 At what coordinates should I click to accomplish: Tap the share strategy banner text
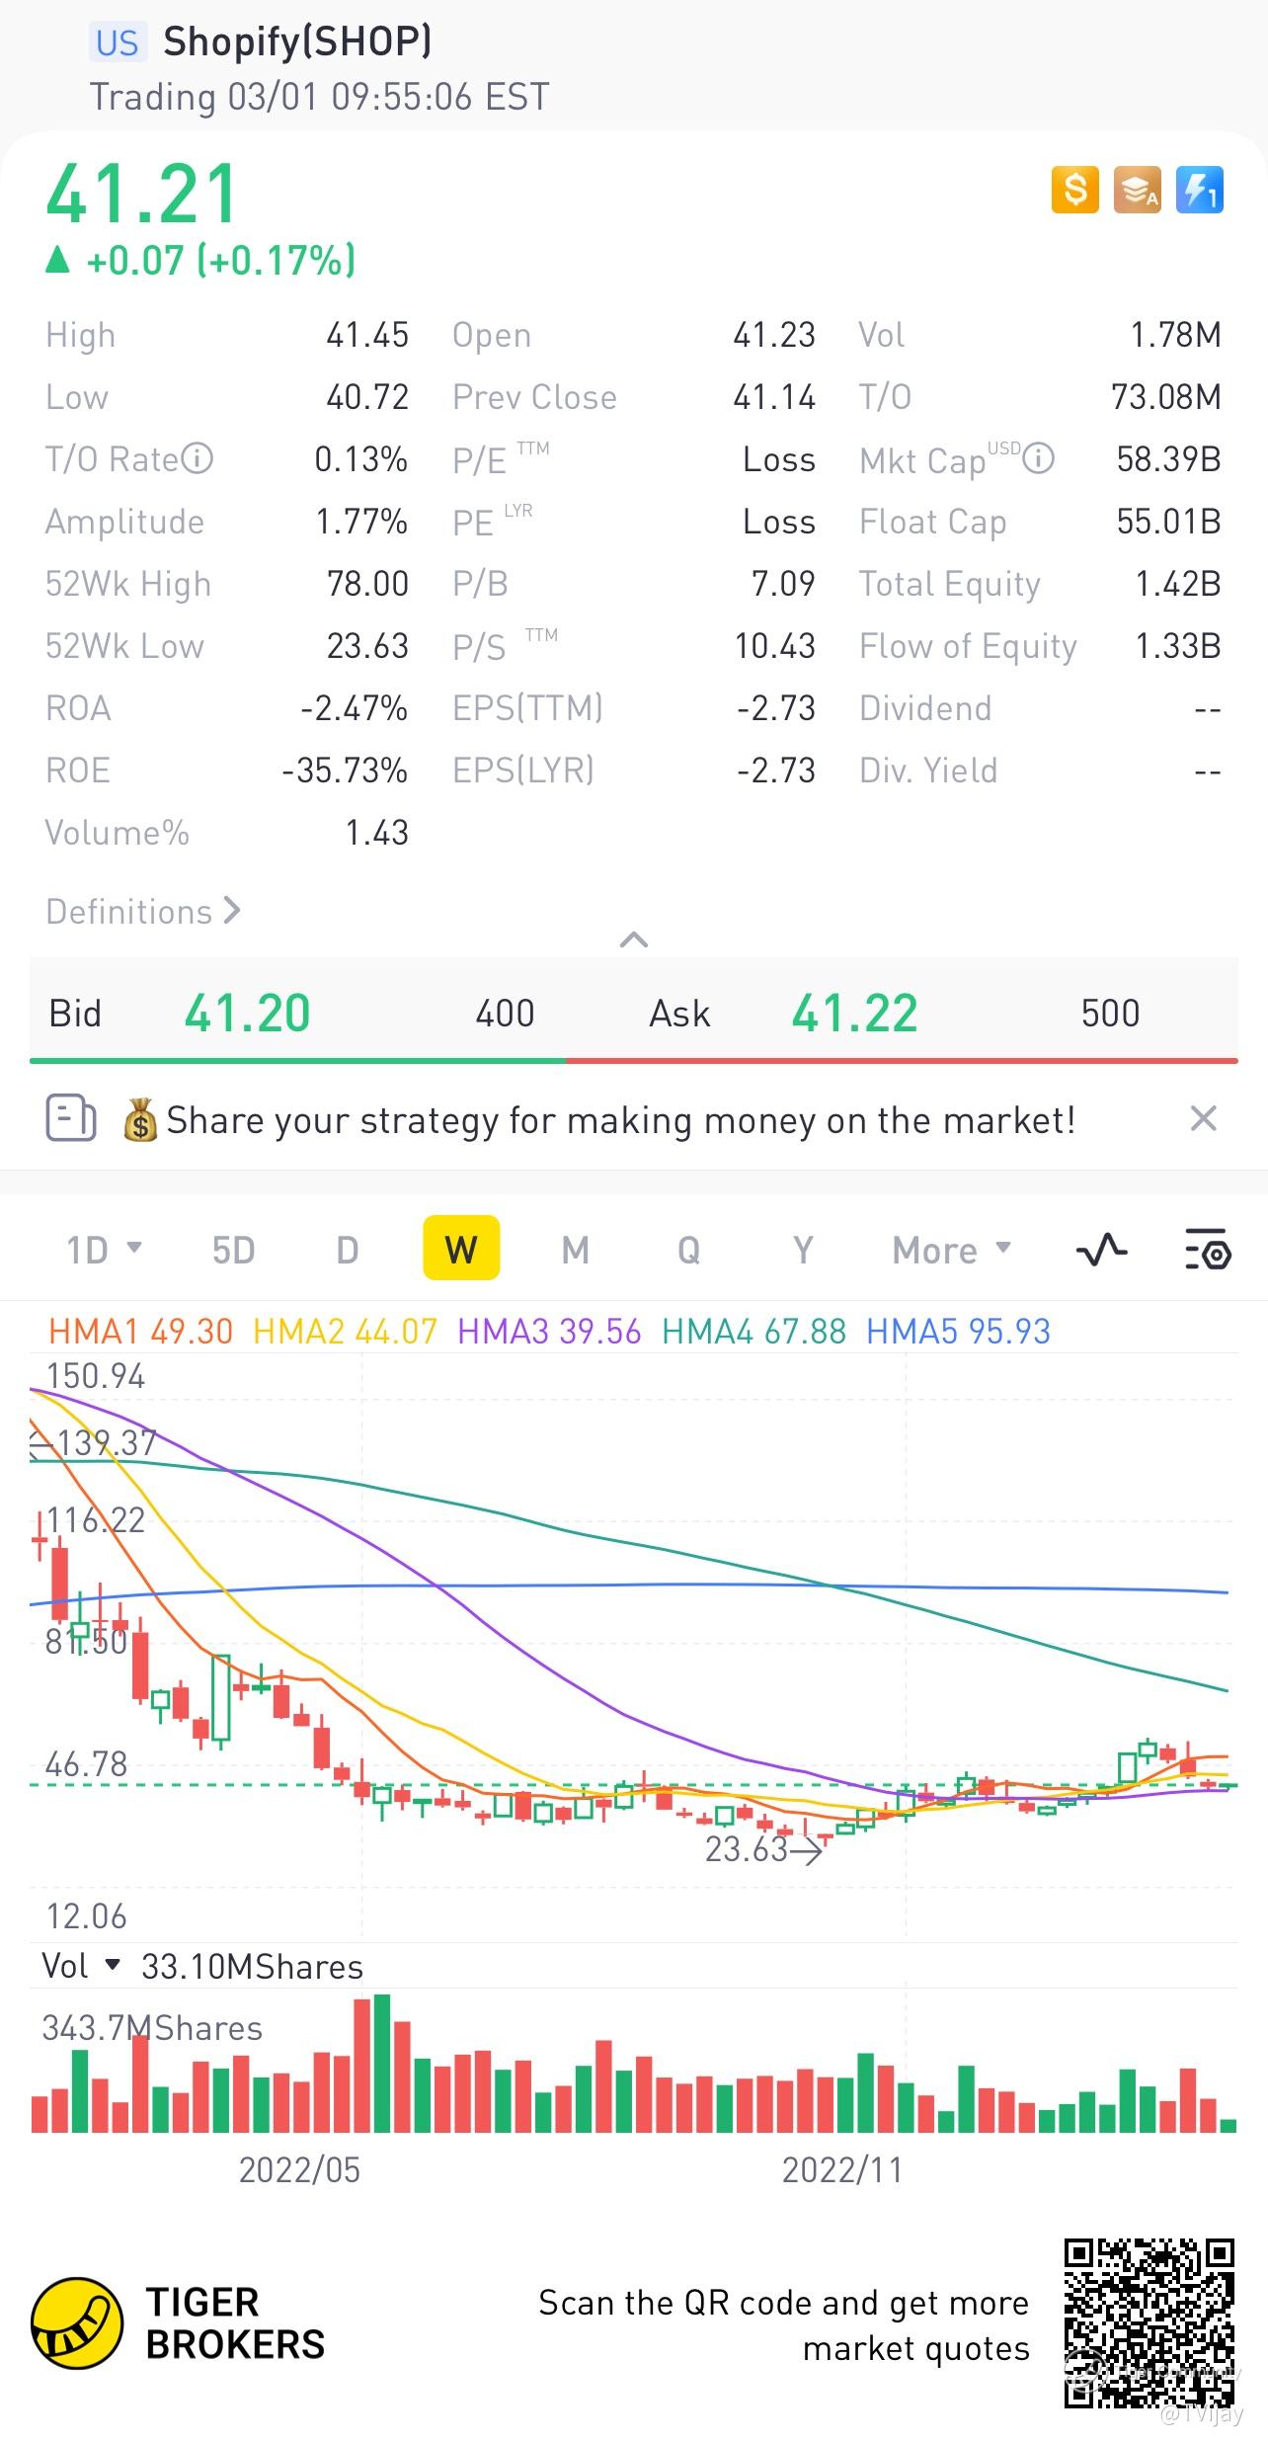(x=620, y=1120)
